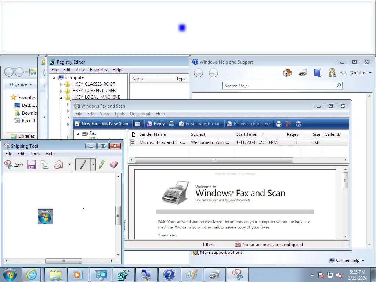Toggle the preview pane button in Fax and Scan
The width and height of the screenshot is (376, 282).
[137, 124]
